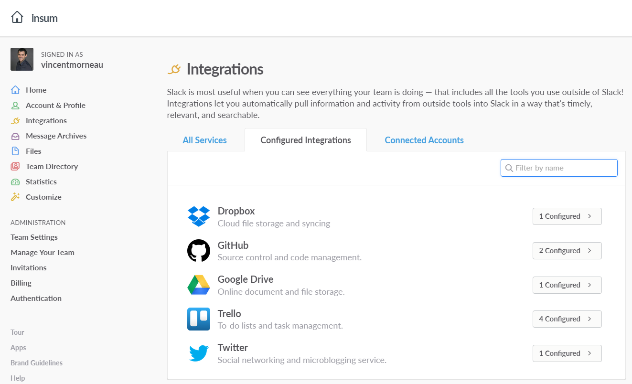Click the Trello board logo
The image size is (632, 384).
click(x=199, y=319)
